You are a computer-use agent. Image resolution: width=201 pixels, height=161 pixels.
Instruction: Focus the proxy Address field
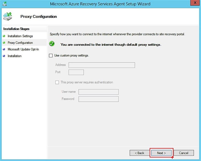coord(102,65)
